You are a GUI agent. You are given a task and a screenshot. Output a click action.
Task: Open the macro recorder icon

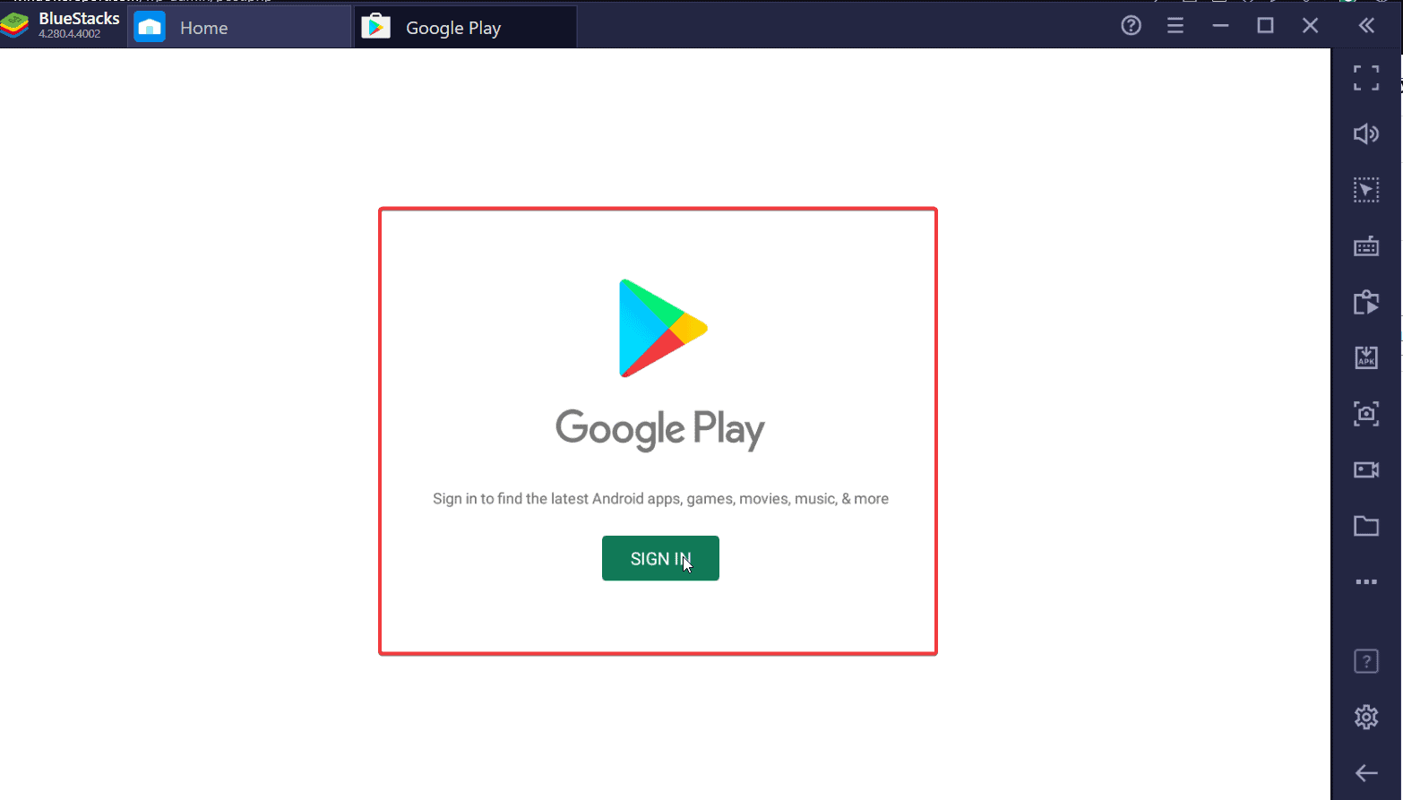pyautogui.click(x=1366, y=302)
